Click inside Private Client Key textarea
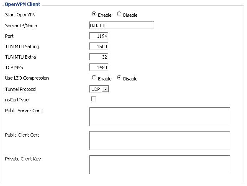 point(160,165)
